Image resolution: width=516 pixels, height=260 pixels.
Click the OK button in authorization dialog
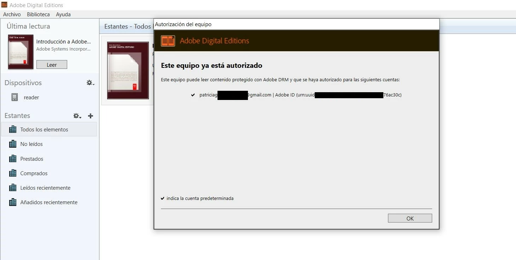click(x=410, y=218)
